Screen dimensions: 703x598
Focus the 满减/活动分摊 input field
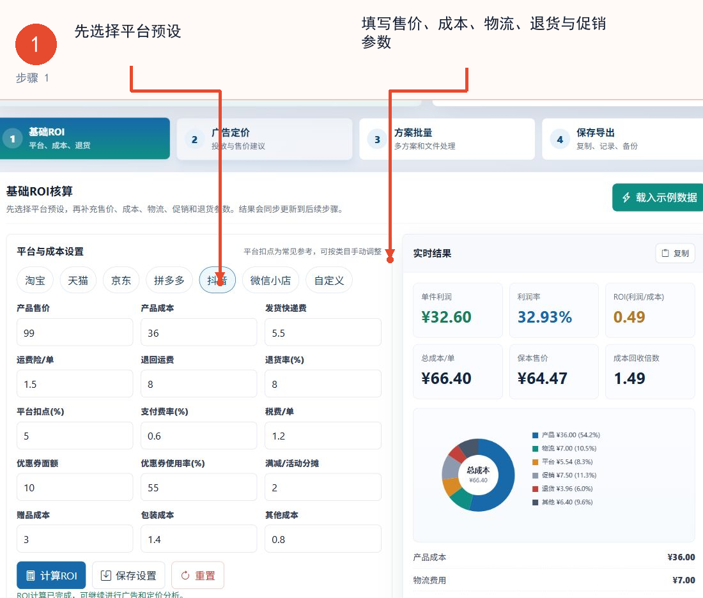(323, 487)
